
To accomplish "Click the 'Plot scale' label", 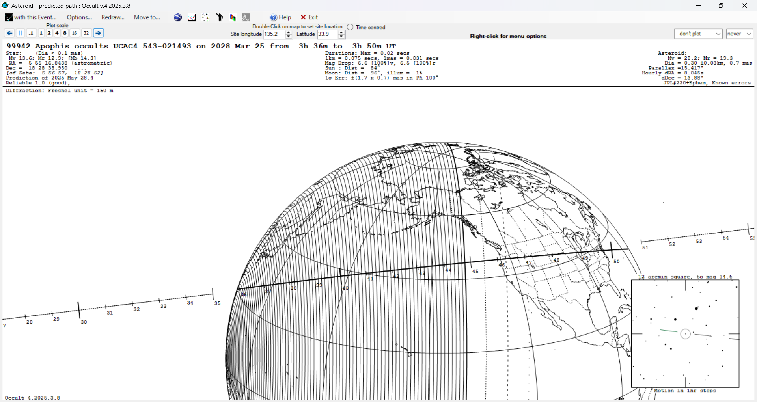I will pos(57,25).
